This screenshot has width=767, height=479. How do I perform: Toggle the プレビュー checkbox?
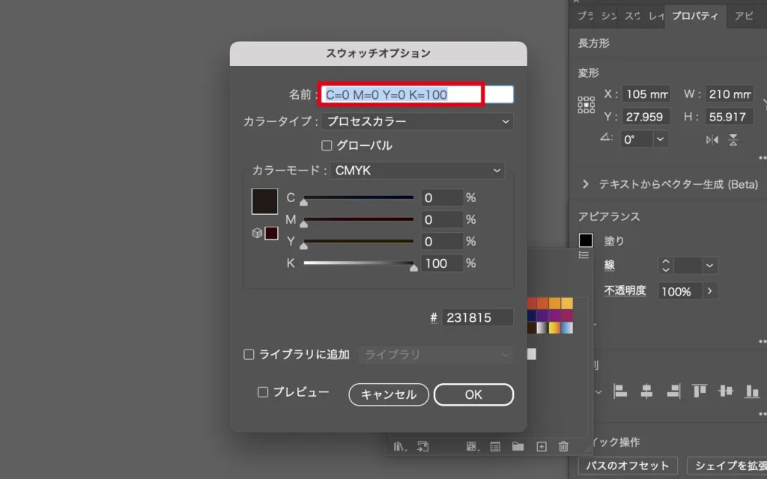click(263, 392)
